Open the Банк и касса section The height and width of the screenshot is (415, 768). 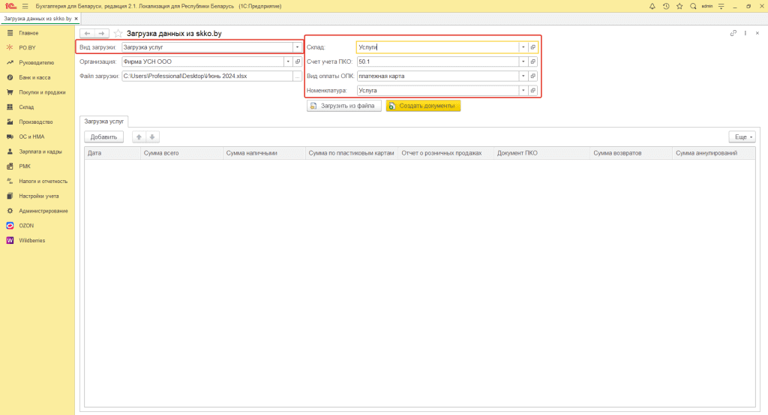pyautogui.click(x=34, y=77)
